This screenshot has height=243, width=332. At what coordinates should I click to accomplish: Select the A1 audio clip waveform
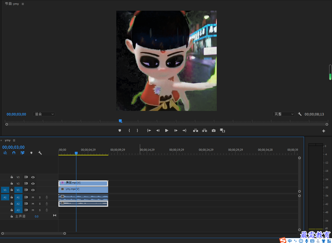(x=83, y=197)
